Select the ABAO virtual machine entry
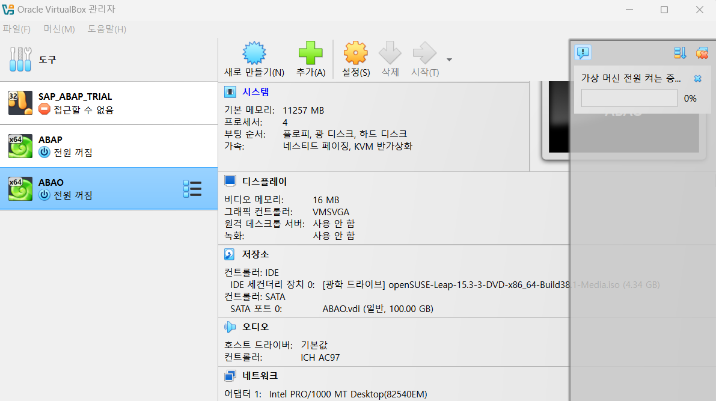The height and width of the screenshot is (401, 716). click(109, 189)
